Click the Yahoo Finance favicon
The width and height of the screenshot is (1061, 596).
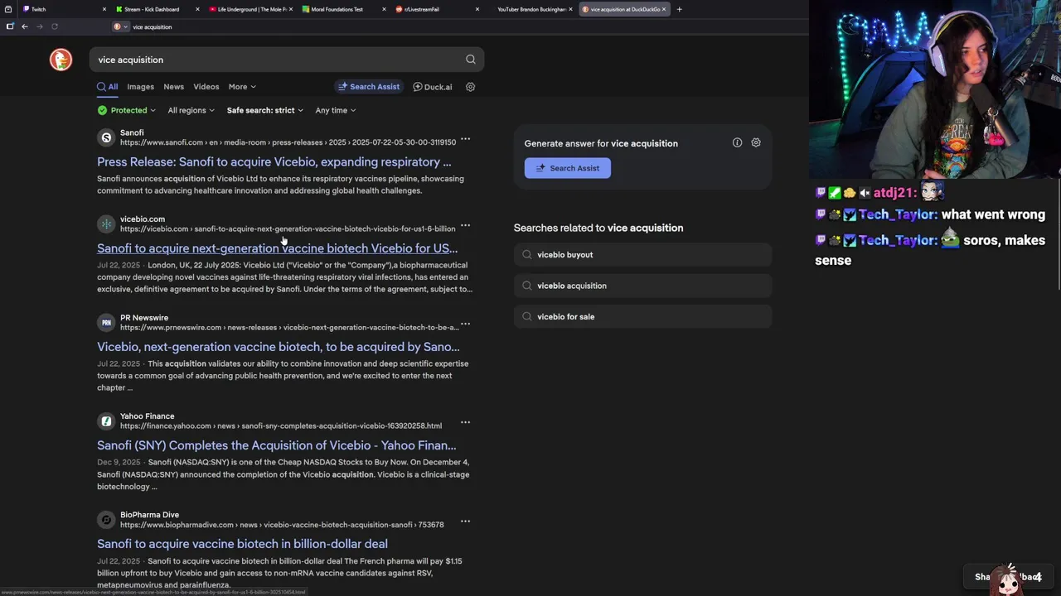click(x=106, y=421)
